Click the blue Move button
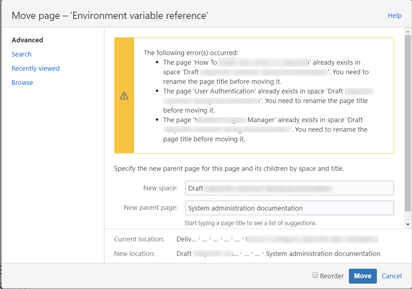This screenshot has width=412, height=289. [x=362, y=276]
